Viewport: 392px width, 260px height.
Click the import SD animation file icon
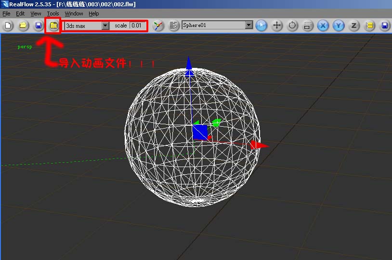tap(53, 26)
